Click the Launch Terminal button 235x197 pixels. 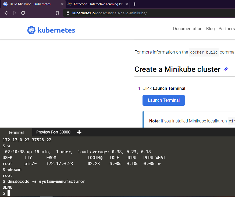click(164, 100)
